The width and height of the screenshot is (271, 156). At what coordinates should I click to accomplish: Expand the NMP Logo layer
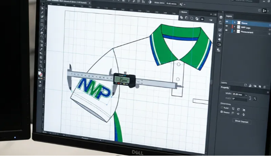click(234, 27)
